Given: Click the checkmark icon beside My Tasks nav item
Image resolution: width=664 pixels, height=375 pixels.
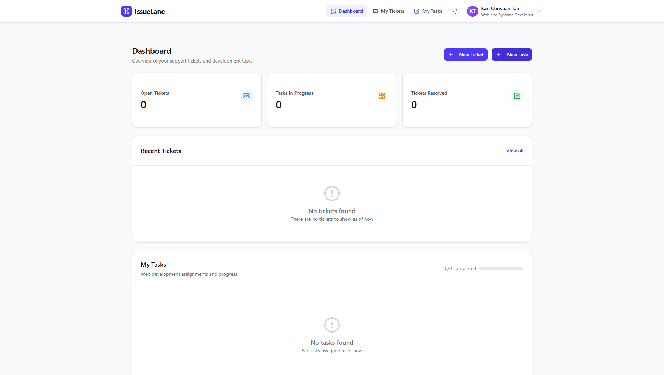Looking at the screenshot, I should tap(416, 11).
